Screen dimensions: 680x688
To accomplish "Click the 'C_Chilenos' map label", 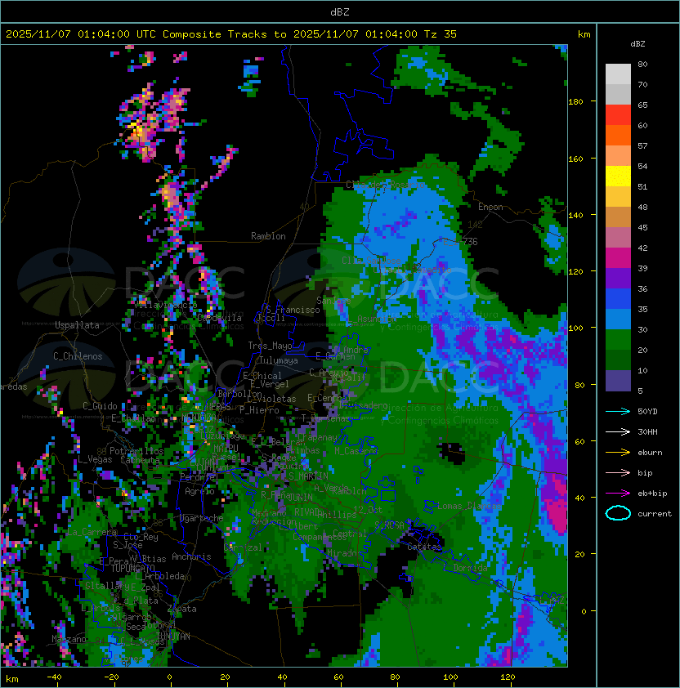I will (78, 356).
